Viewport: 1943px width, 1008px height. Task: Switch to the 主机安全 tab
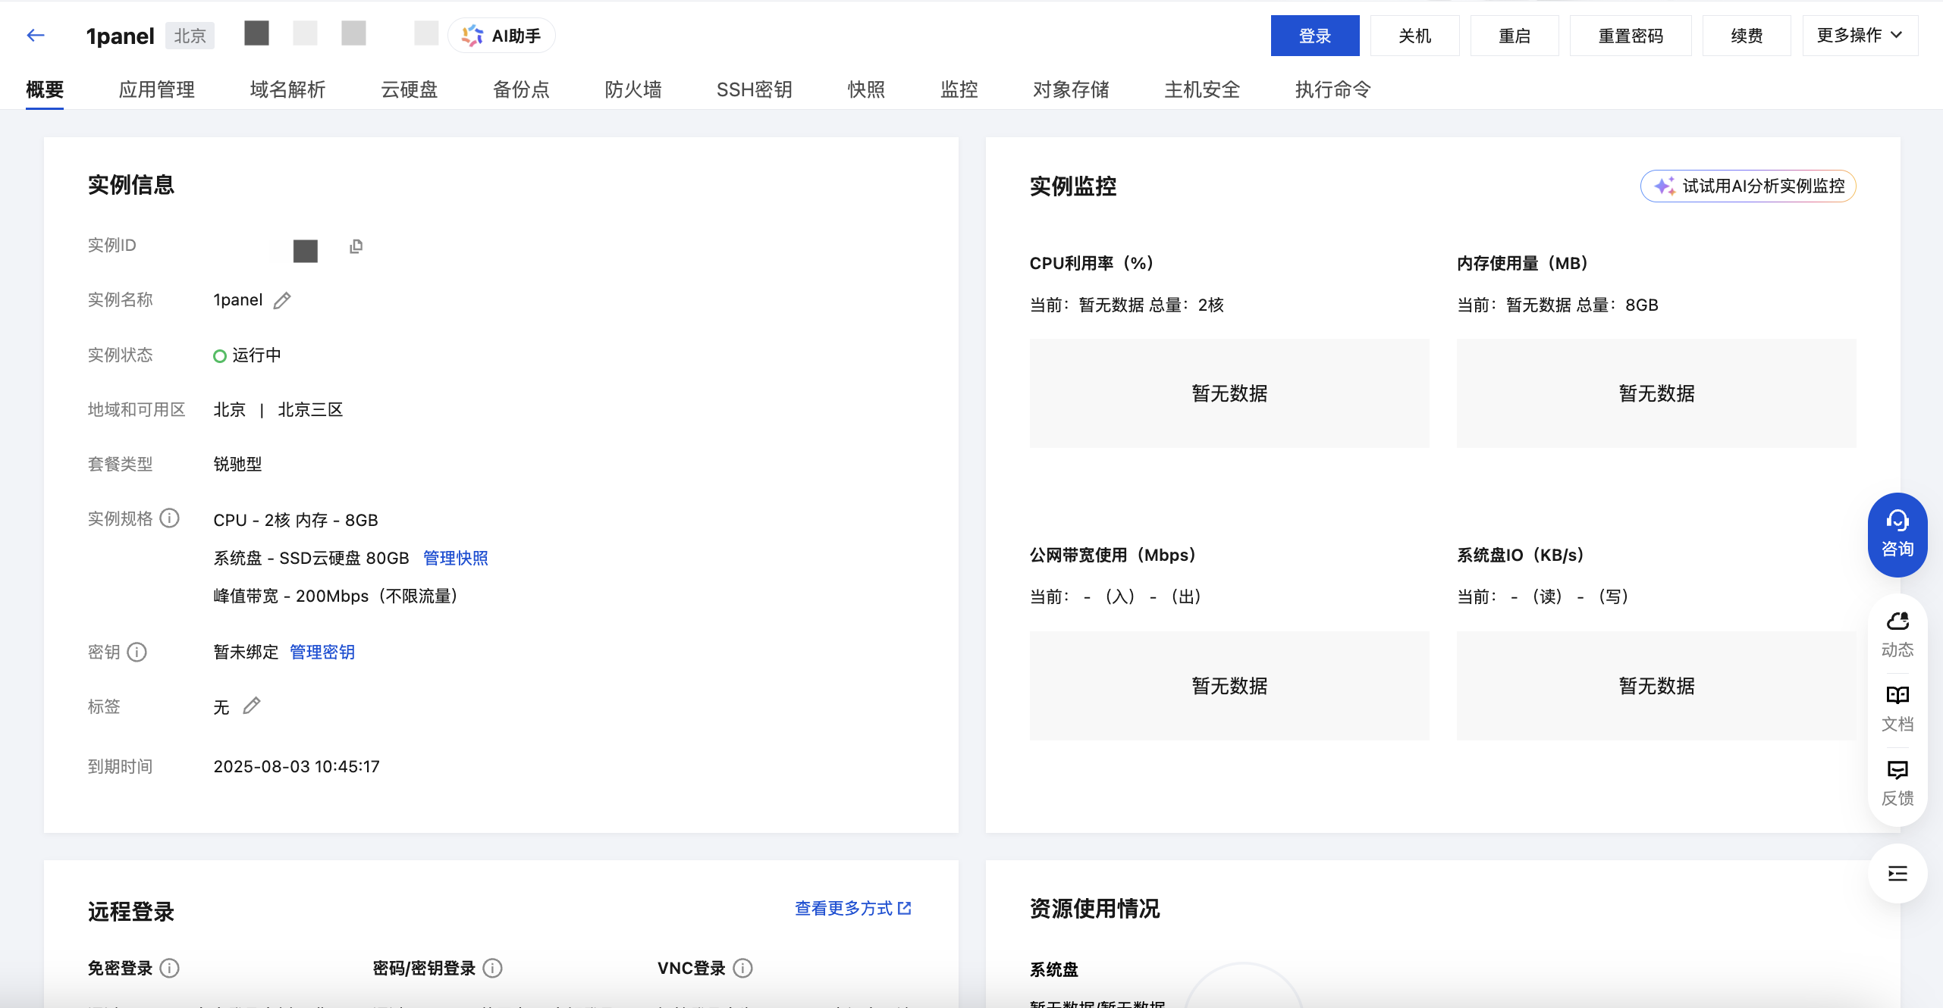coord(1203,90)
